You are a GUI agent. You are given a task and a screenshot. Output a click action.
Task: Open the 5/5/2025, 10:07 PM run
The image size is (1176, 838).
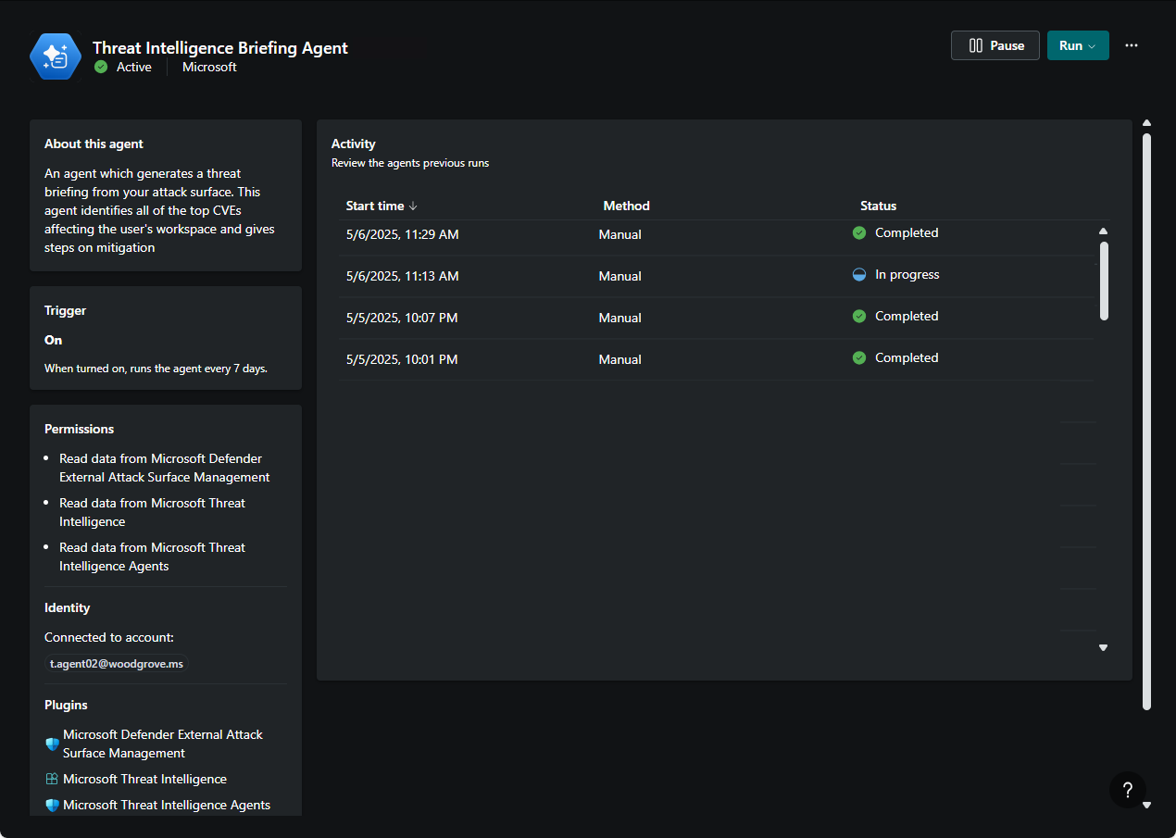pyautogui.click(x=402, y=318)
